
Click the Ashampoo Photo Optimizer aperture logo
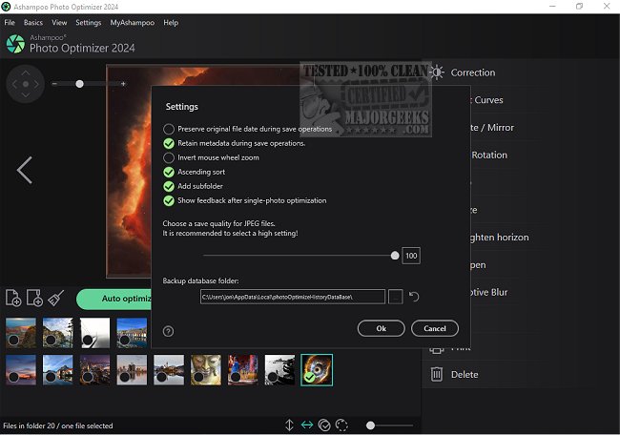tap(15, 44)
